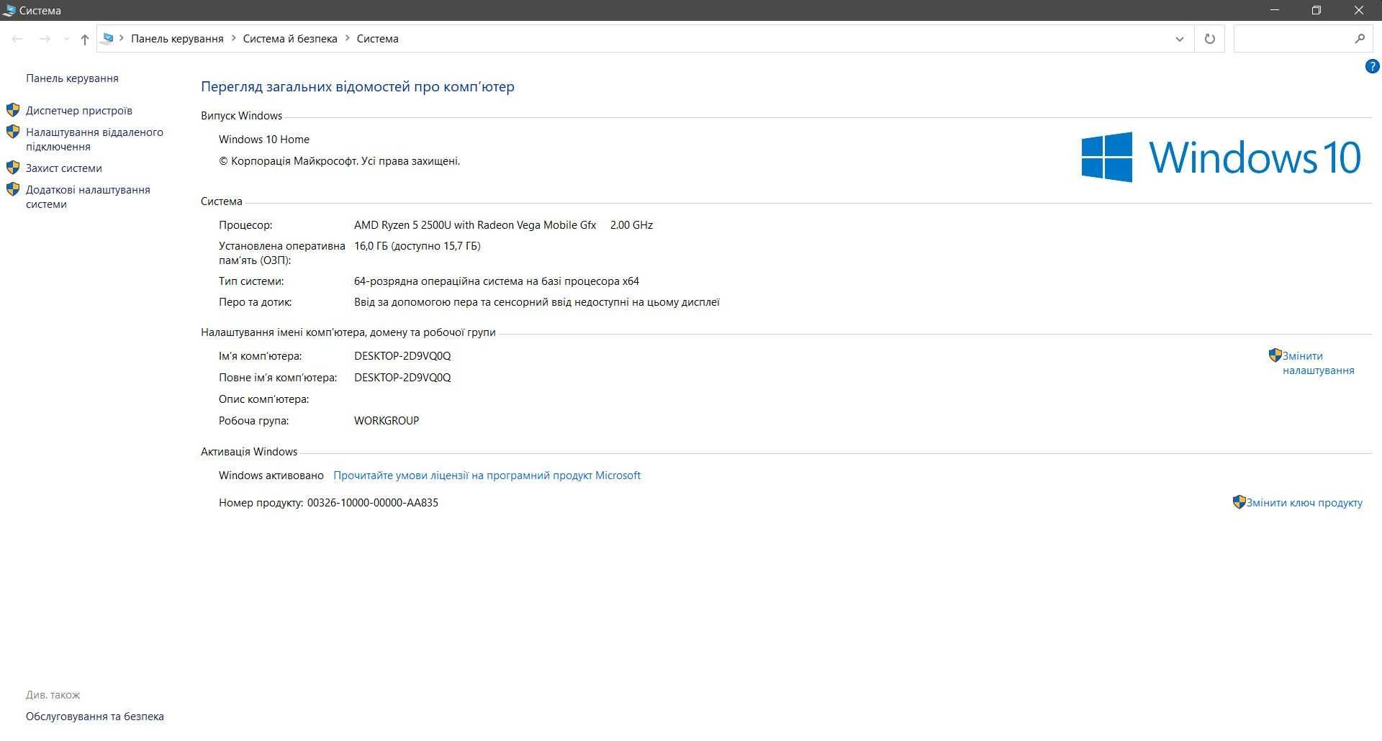Click Змінити ключ продукту link

click(x=1304, y=503)
